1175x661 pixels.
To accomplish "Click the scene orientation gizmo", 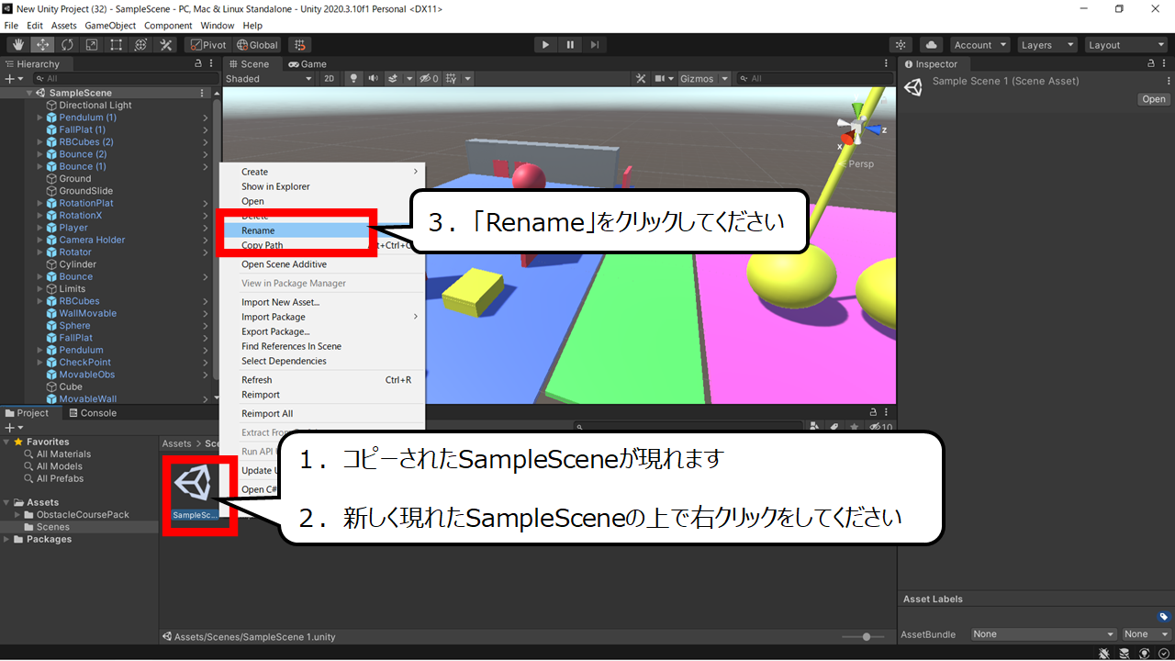I will pyautogui.click(x=856, y=126).
